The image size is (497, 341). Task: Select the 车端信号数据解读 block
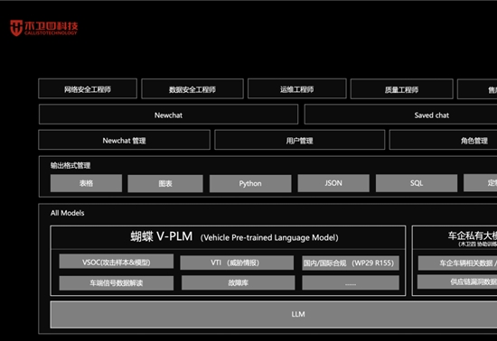[x=117, y=282]
